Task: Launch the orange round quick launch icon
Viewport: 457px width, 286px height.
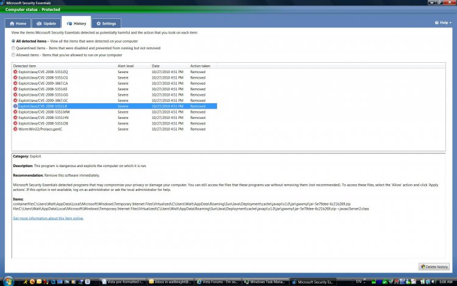Action: [32, 282]
